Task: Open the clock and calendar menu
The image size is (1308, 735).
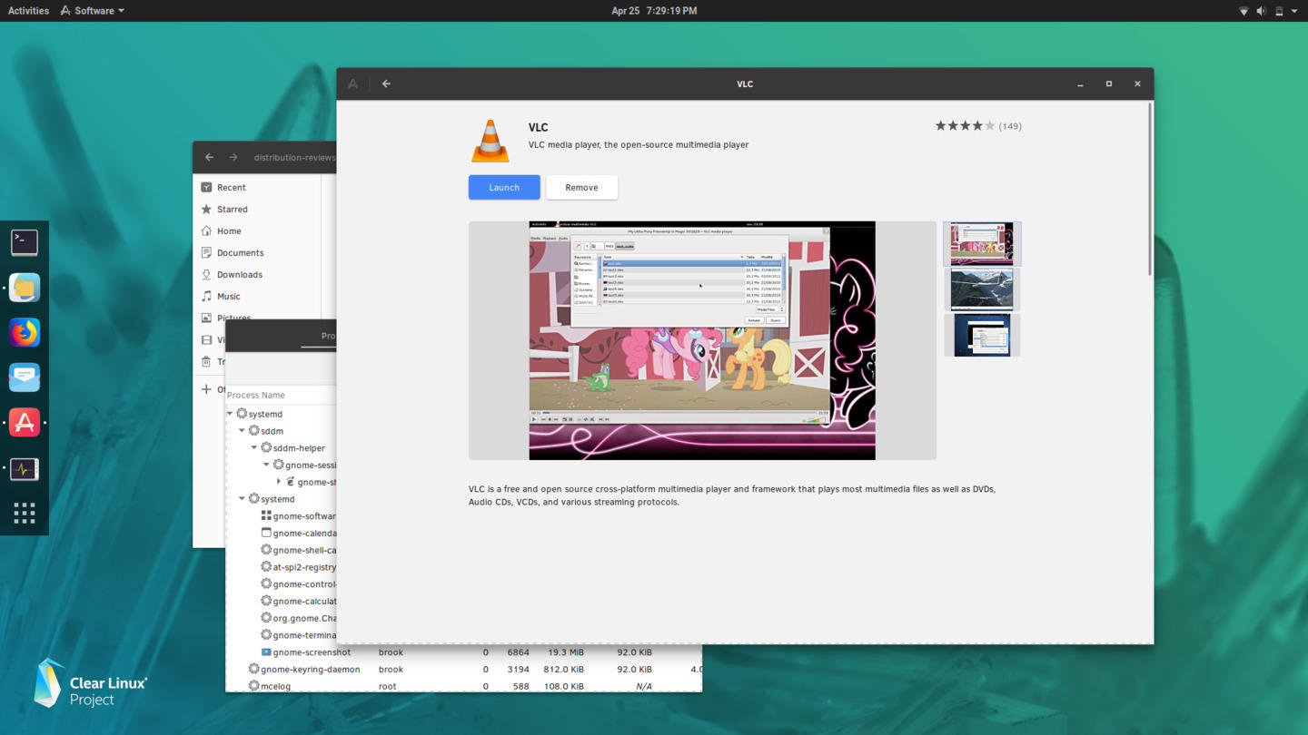Action: [x=654, y=11]
